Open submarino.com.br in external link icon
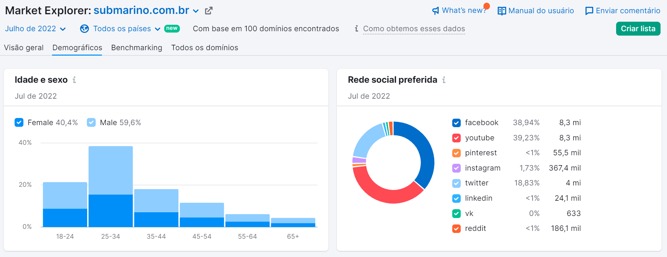 click(209, 11)
